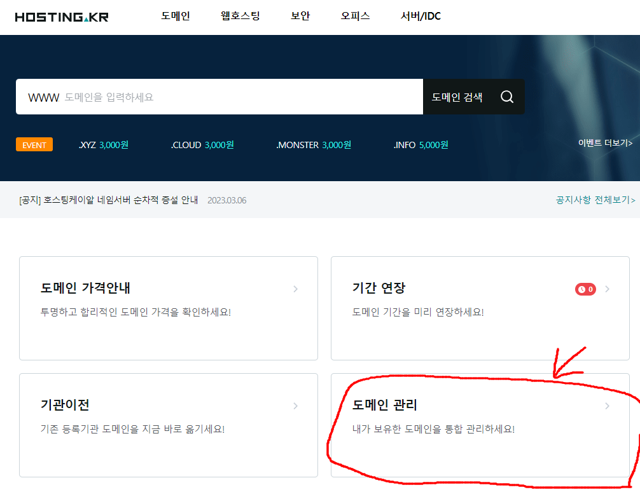
Task: Open the 네임서버 순차적 증설 안내 notice
Action: [x=109, y=200]
